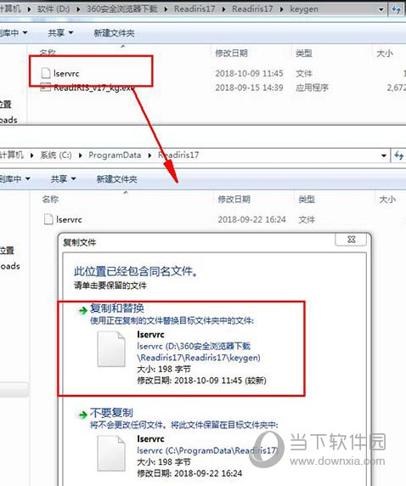The image size is (406, 486).
Task: Sort by 大小 column in ProgramData window
Action: pyautogui.click(x=387, y=199)
